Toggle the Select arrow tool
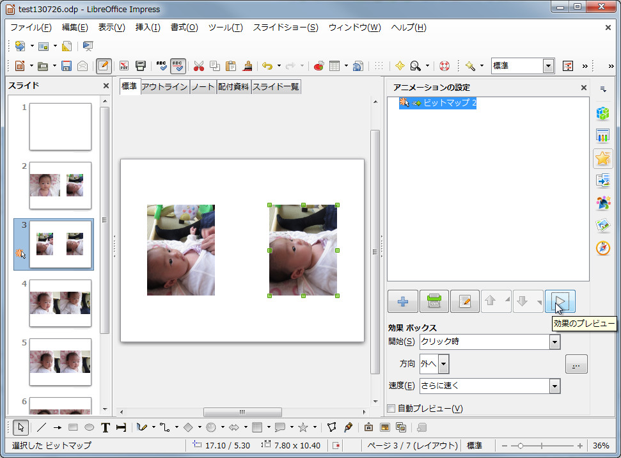The height and width of the screenshot is (458, 621). pos(20,427)
